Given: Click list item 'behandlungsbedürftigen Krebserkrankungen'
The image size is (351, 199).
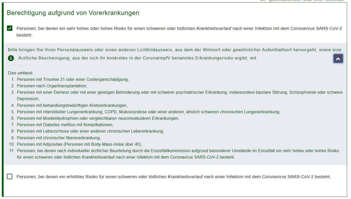Looking at the screenshot, I should [x=72, y=105].
